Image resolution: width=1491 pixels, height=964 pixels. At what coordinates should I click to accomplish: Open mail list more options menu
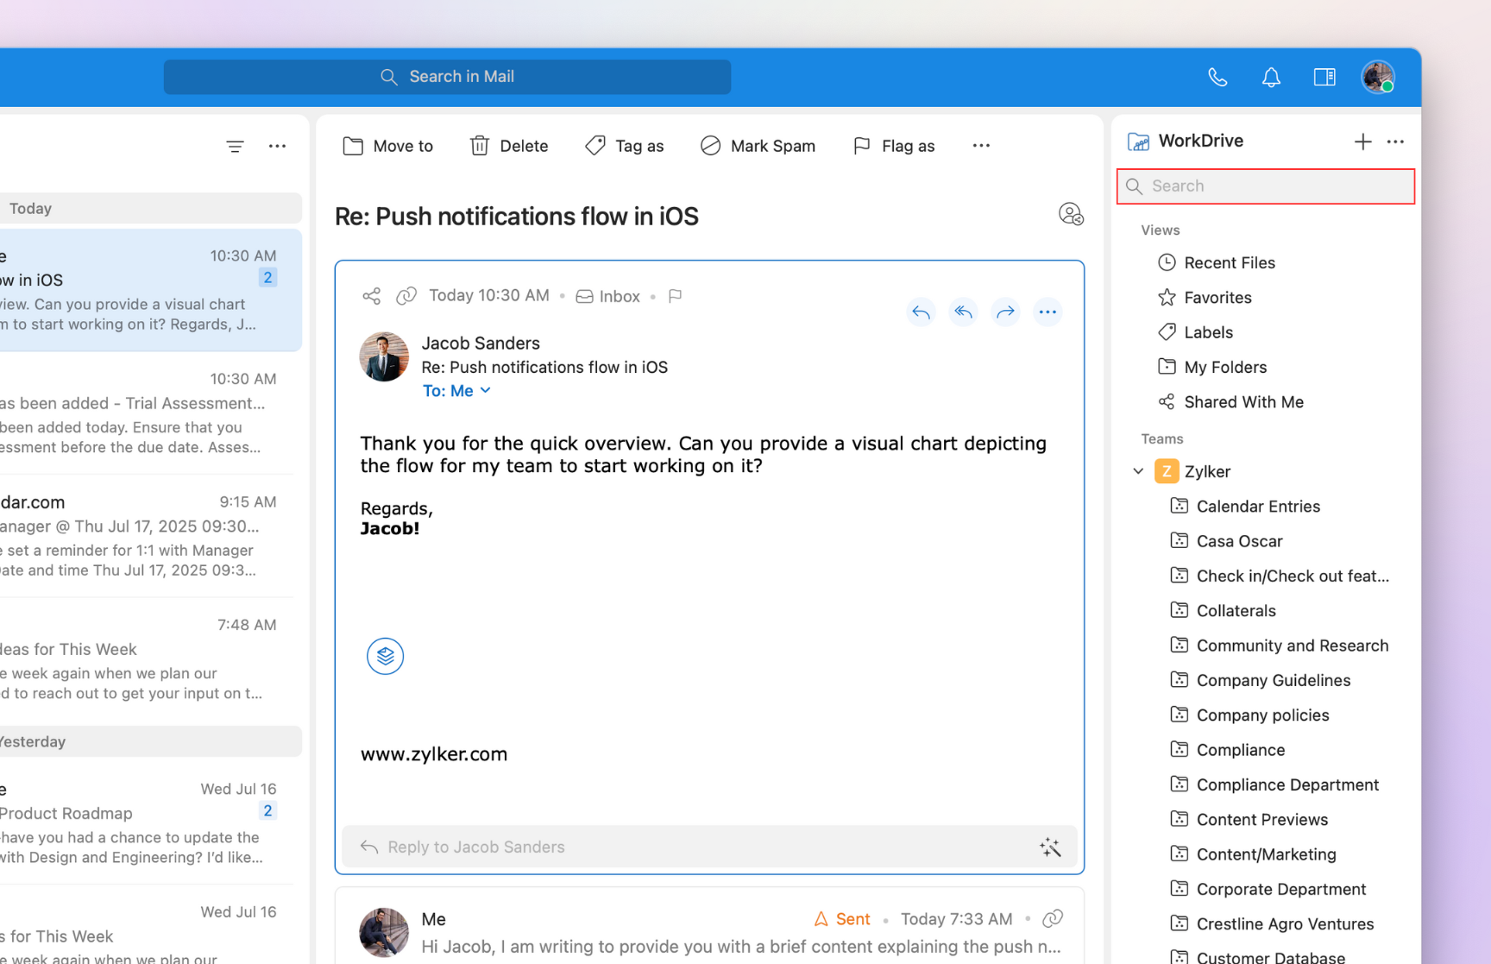[277, 147]
